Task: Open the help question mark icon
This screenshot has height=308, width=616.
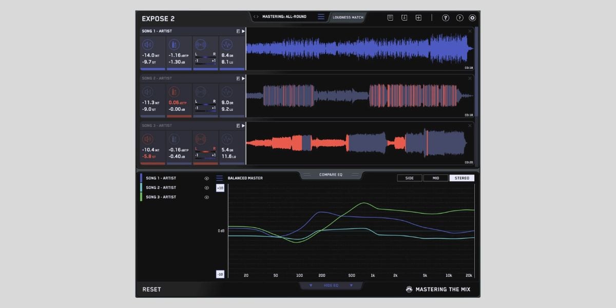Action: [459, 17]
